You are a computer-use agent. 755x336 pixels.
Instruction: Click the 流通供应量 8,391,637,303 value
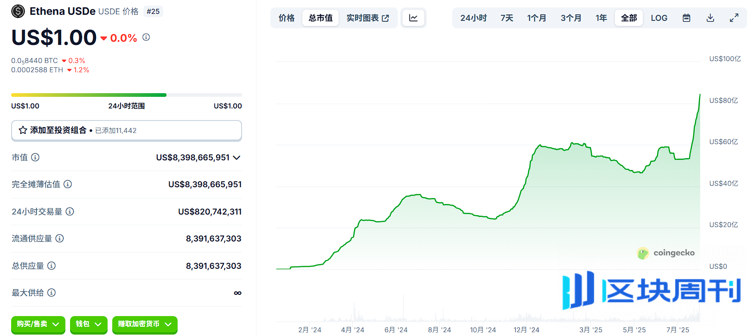click(x=214, y=239)
